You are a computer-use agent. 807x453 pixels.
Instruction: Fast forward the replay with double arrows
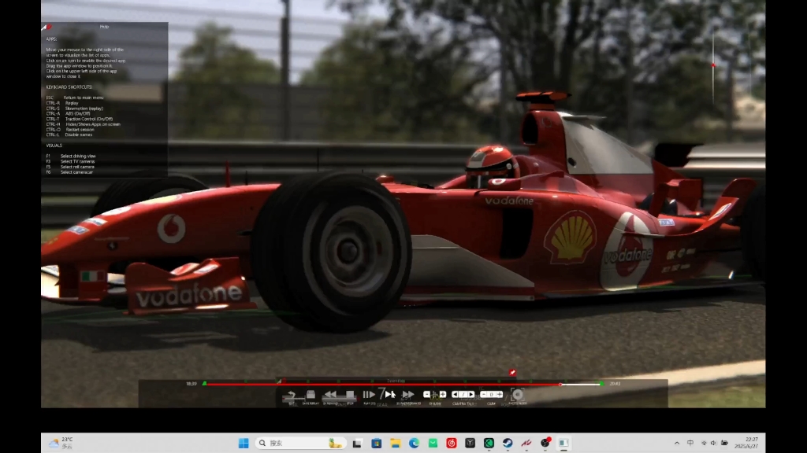point(407,395)
